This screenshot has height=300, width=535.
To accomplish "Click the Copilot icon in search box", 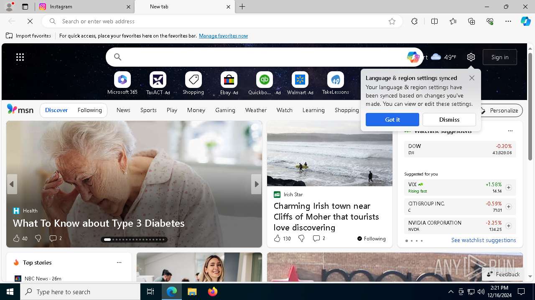I will (413, 57).
